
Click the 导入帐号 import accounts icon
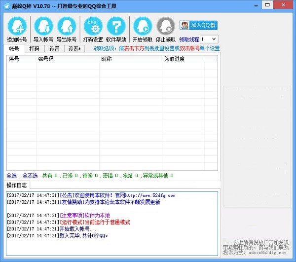(43, 26)
